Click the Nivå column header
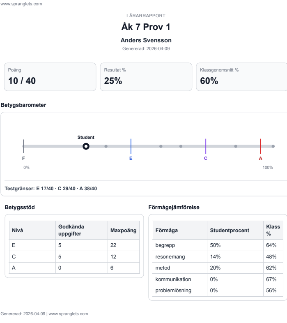This screenshot has width=287, height=323. 17,230
